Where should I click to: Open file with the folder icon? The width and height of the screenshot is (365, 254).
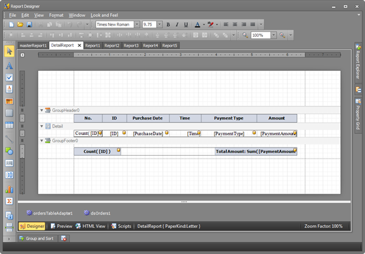coord(21,24)
